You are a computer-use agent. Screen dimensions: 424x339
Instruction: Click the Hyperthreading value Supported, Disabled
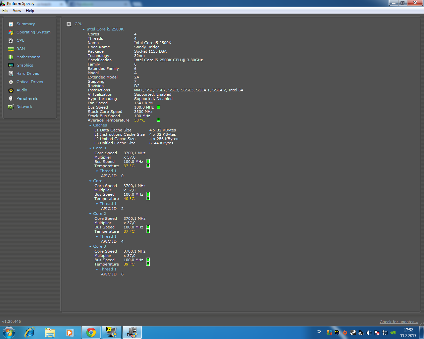[x=153, y=99]
